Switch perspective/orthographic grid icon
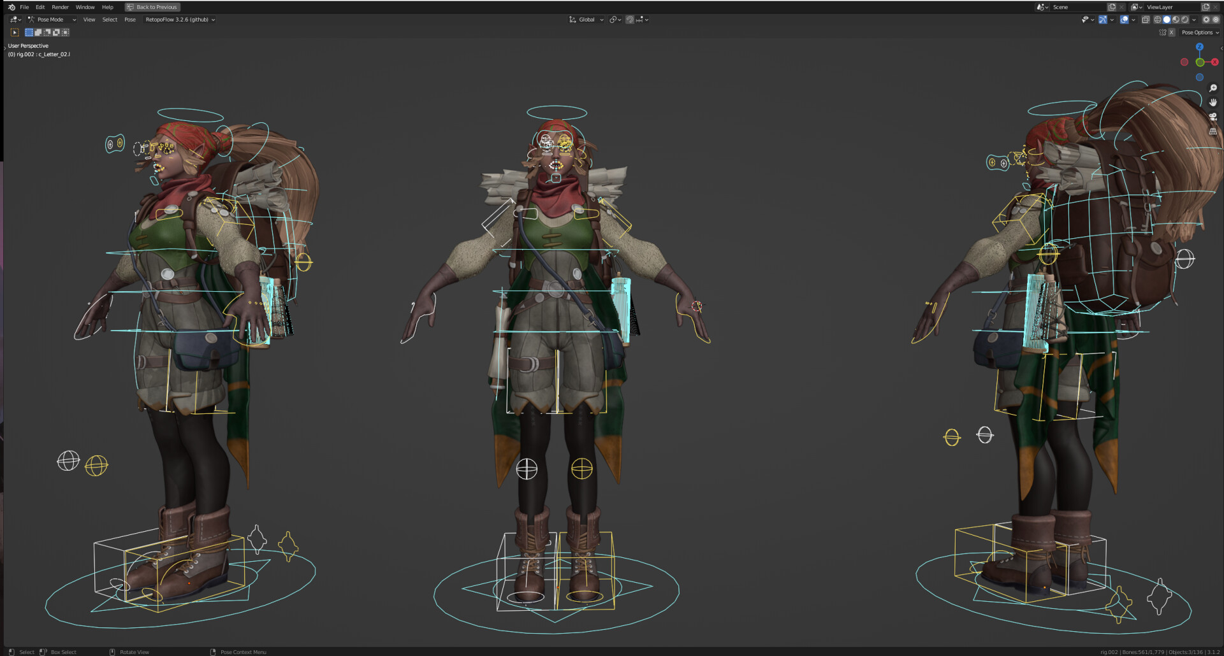The image size is (1224, 656). tap(1213, 131)
